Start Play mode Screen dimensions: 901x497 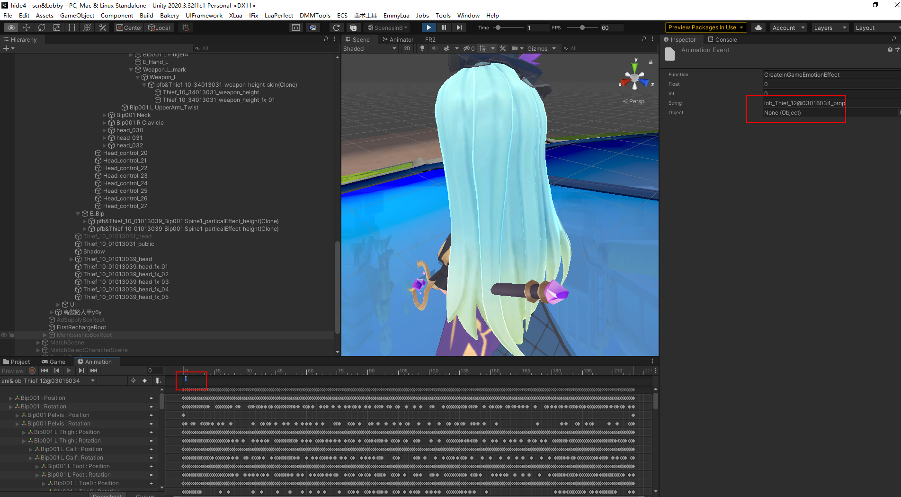point(428,27)
